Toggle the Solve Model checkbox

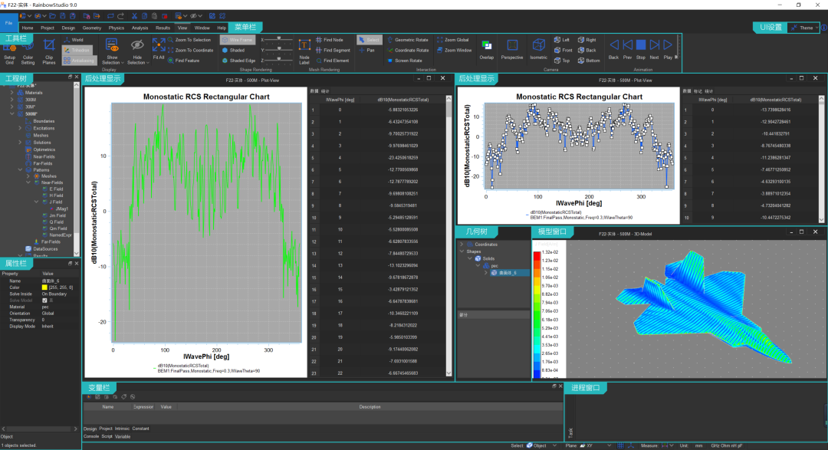(x=44, y=301)
